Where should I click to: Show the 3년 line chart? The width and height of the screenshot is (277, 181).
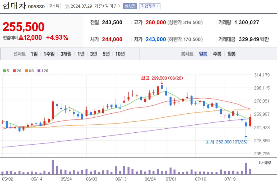point(94,54)
